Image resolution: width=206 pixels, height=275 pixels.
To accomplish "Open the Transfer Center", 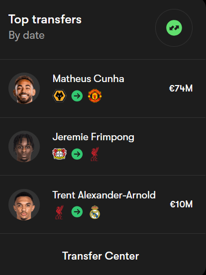I will [x=101, y=256].
